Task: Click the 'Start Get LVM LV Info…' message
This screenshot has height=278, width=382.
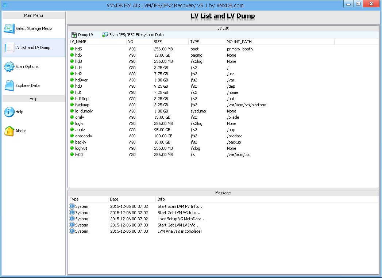Action: 178,225
